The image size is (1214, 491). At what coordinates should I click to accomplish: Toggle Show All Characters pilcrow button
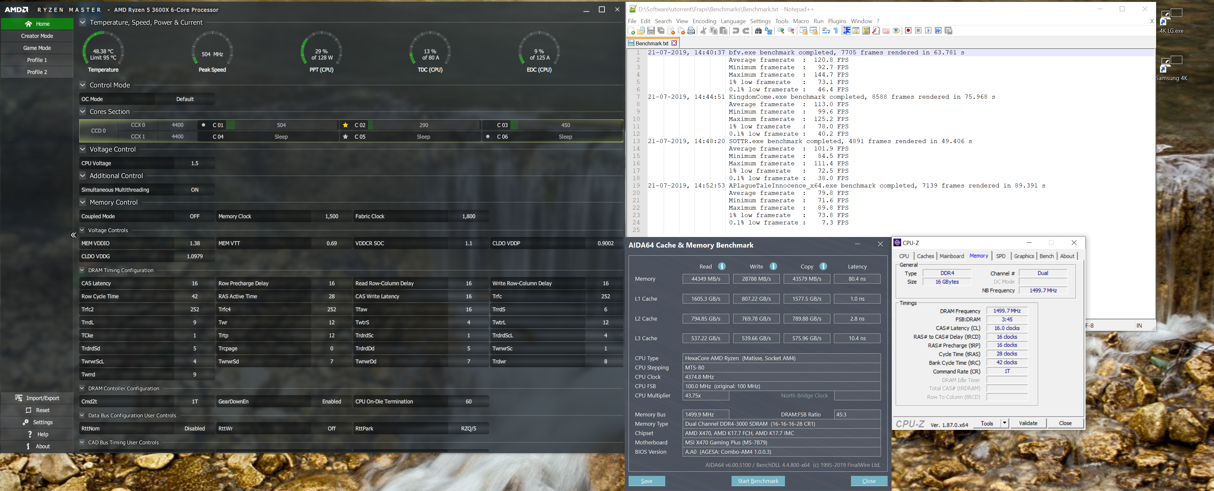click(836, 31)
